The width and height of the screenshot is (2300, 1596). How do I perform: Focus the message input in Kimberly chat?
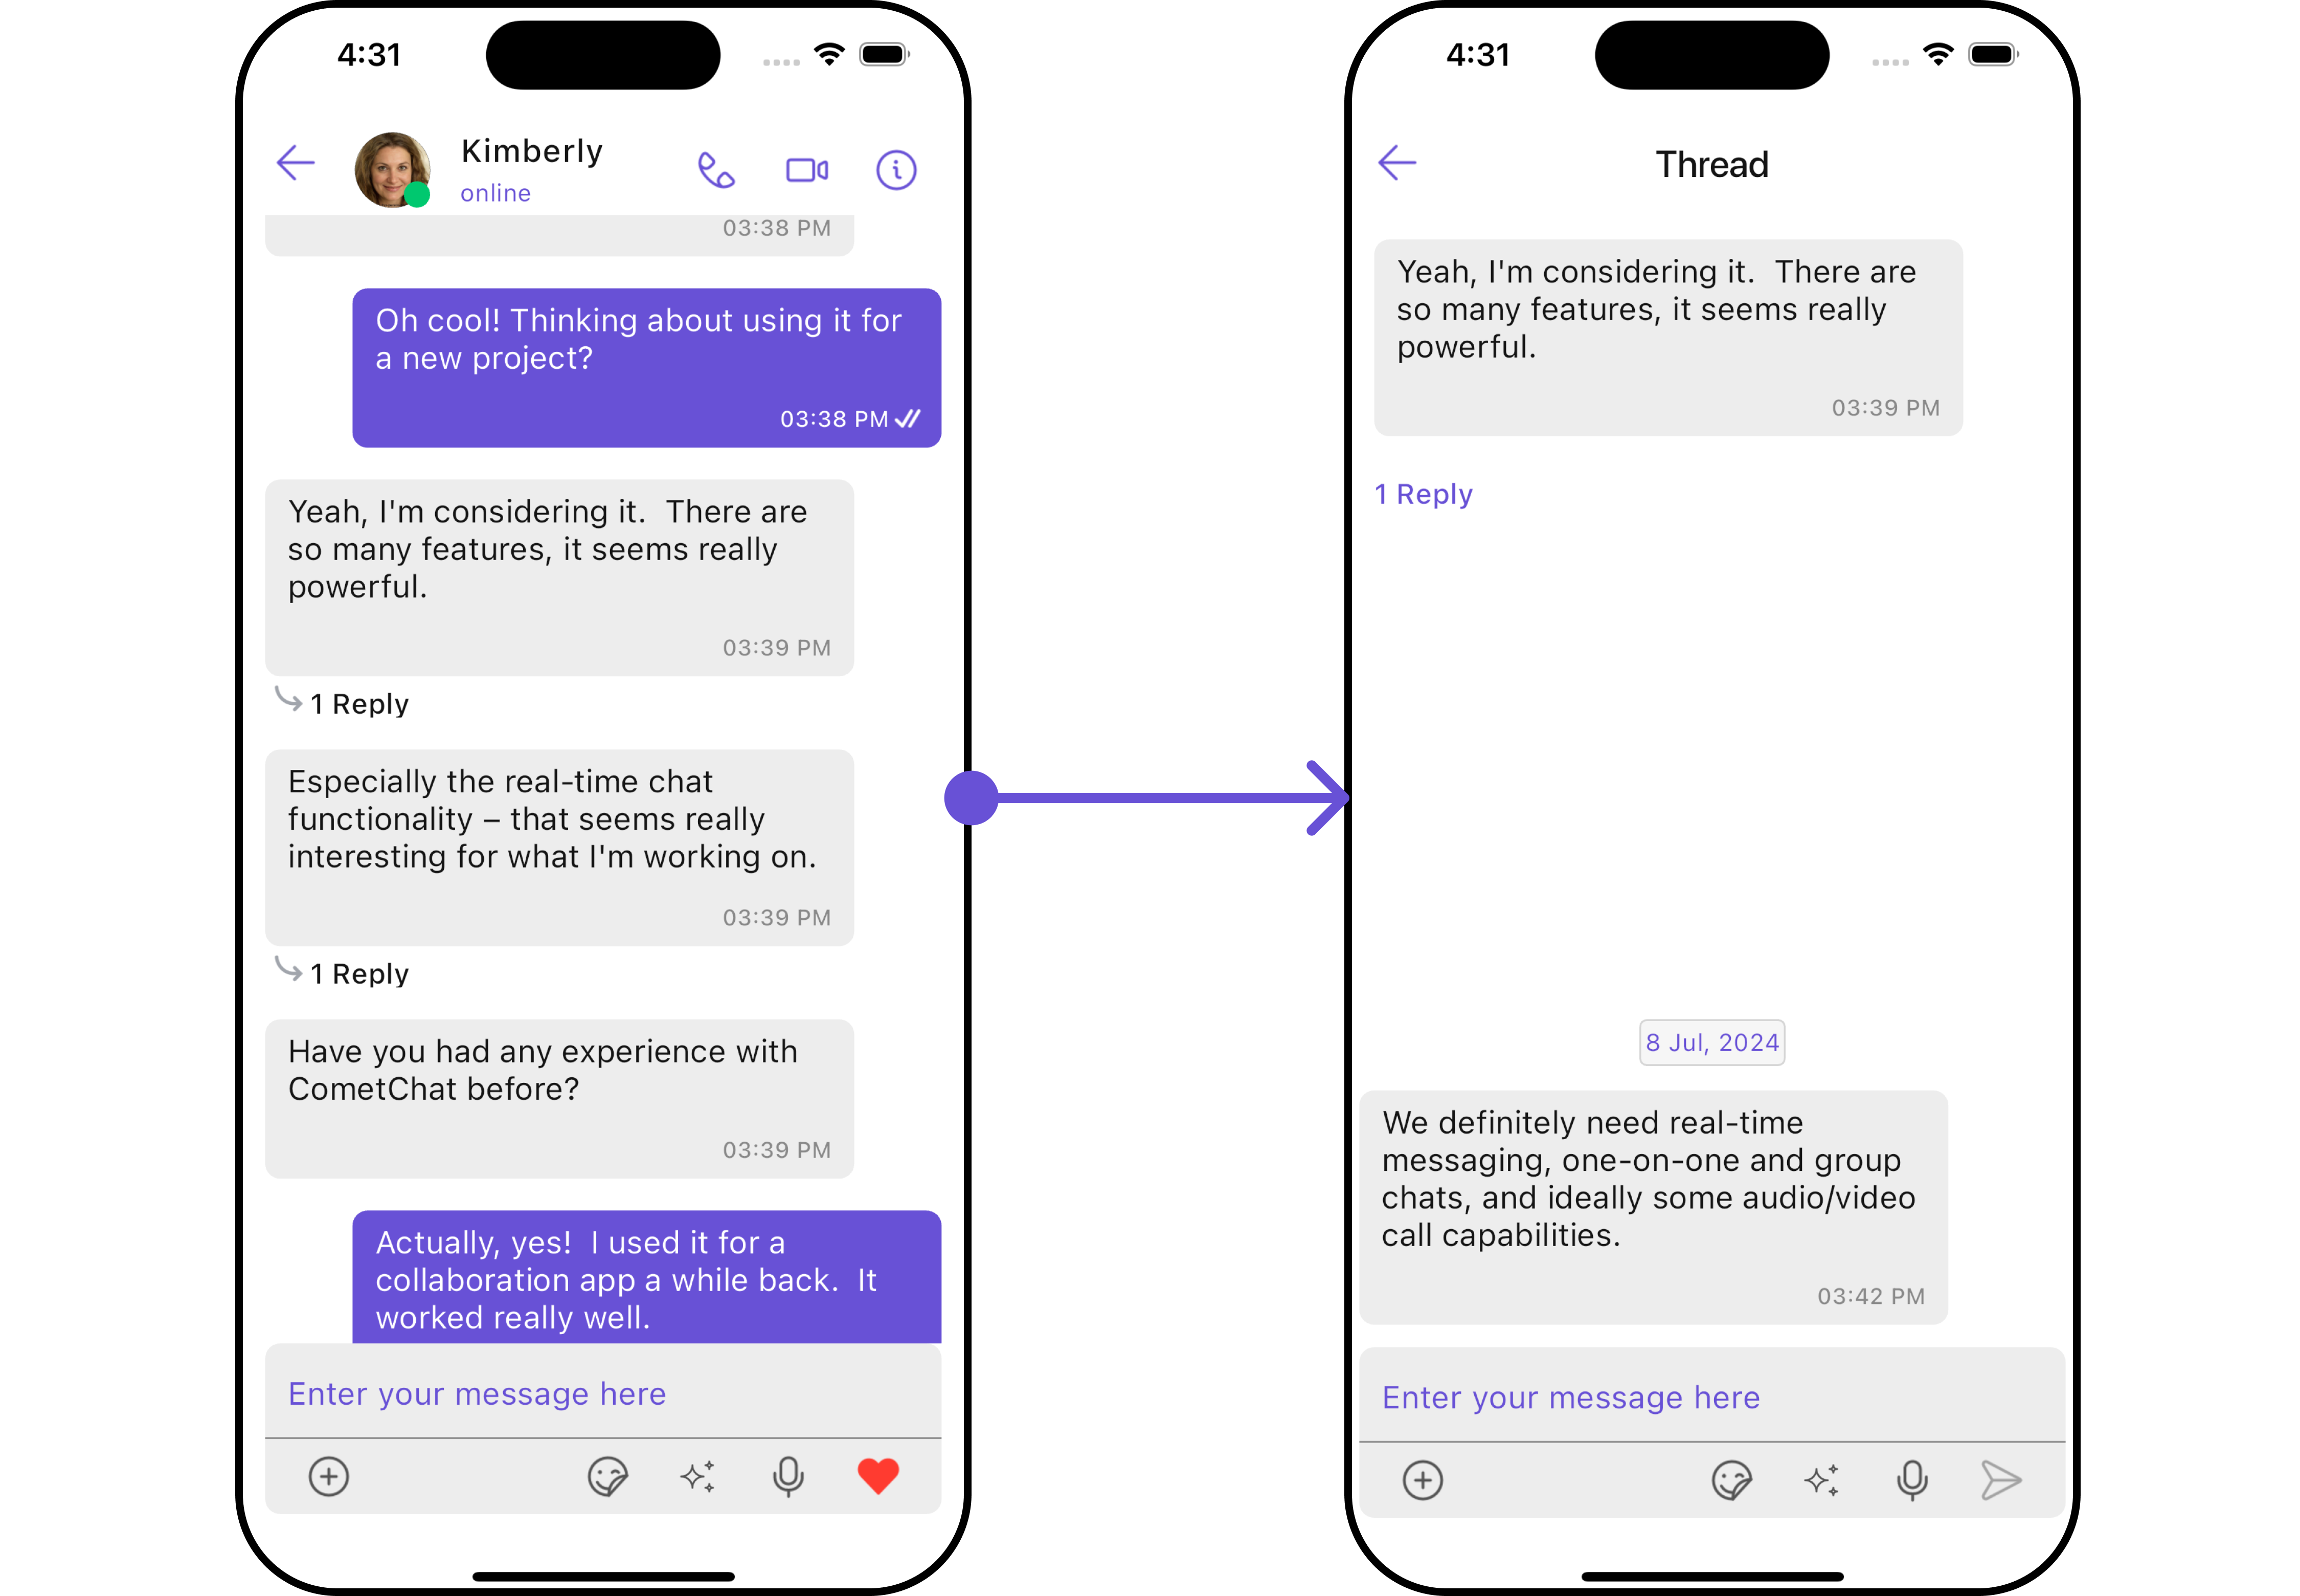pyautogui.click(x=603, y=1393)
